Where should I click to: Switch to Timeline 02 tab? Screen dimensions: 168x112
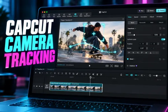click(x=51, y=69)
